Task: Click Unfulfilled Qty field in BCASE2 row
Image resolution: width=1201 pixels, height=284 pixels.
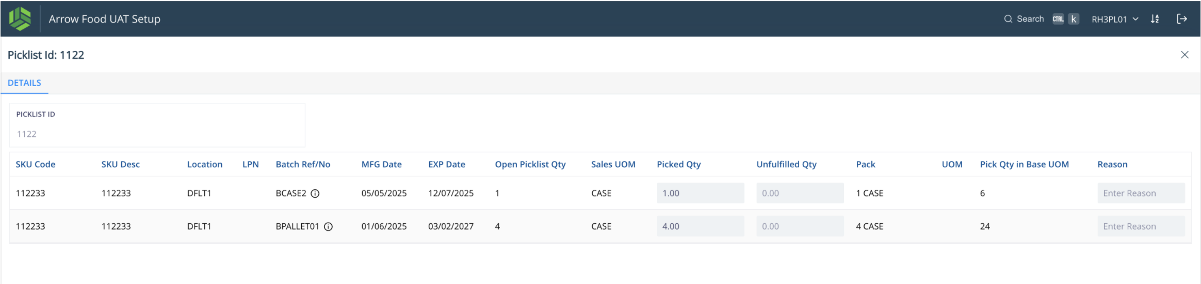Action: pyautogui.click(x=799, y=193)
